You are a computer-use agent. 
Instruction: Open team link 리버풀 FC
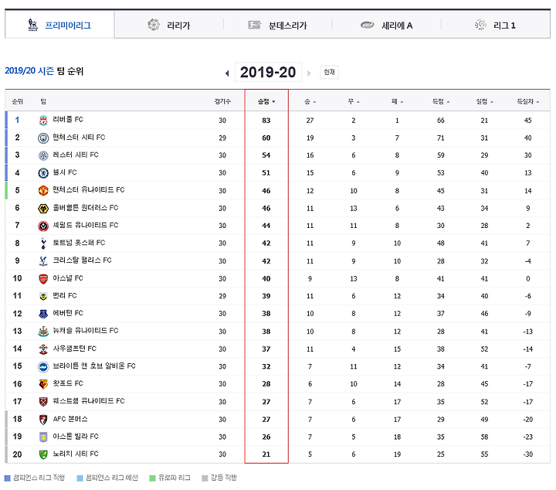click(x=68, y=119)
